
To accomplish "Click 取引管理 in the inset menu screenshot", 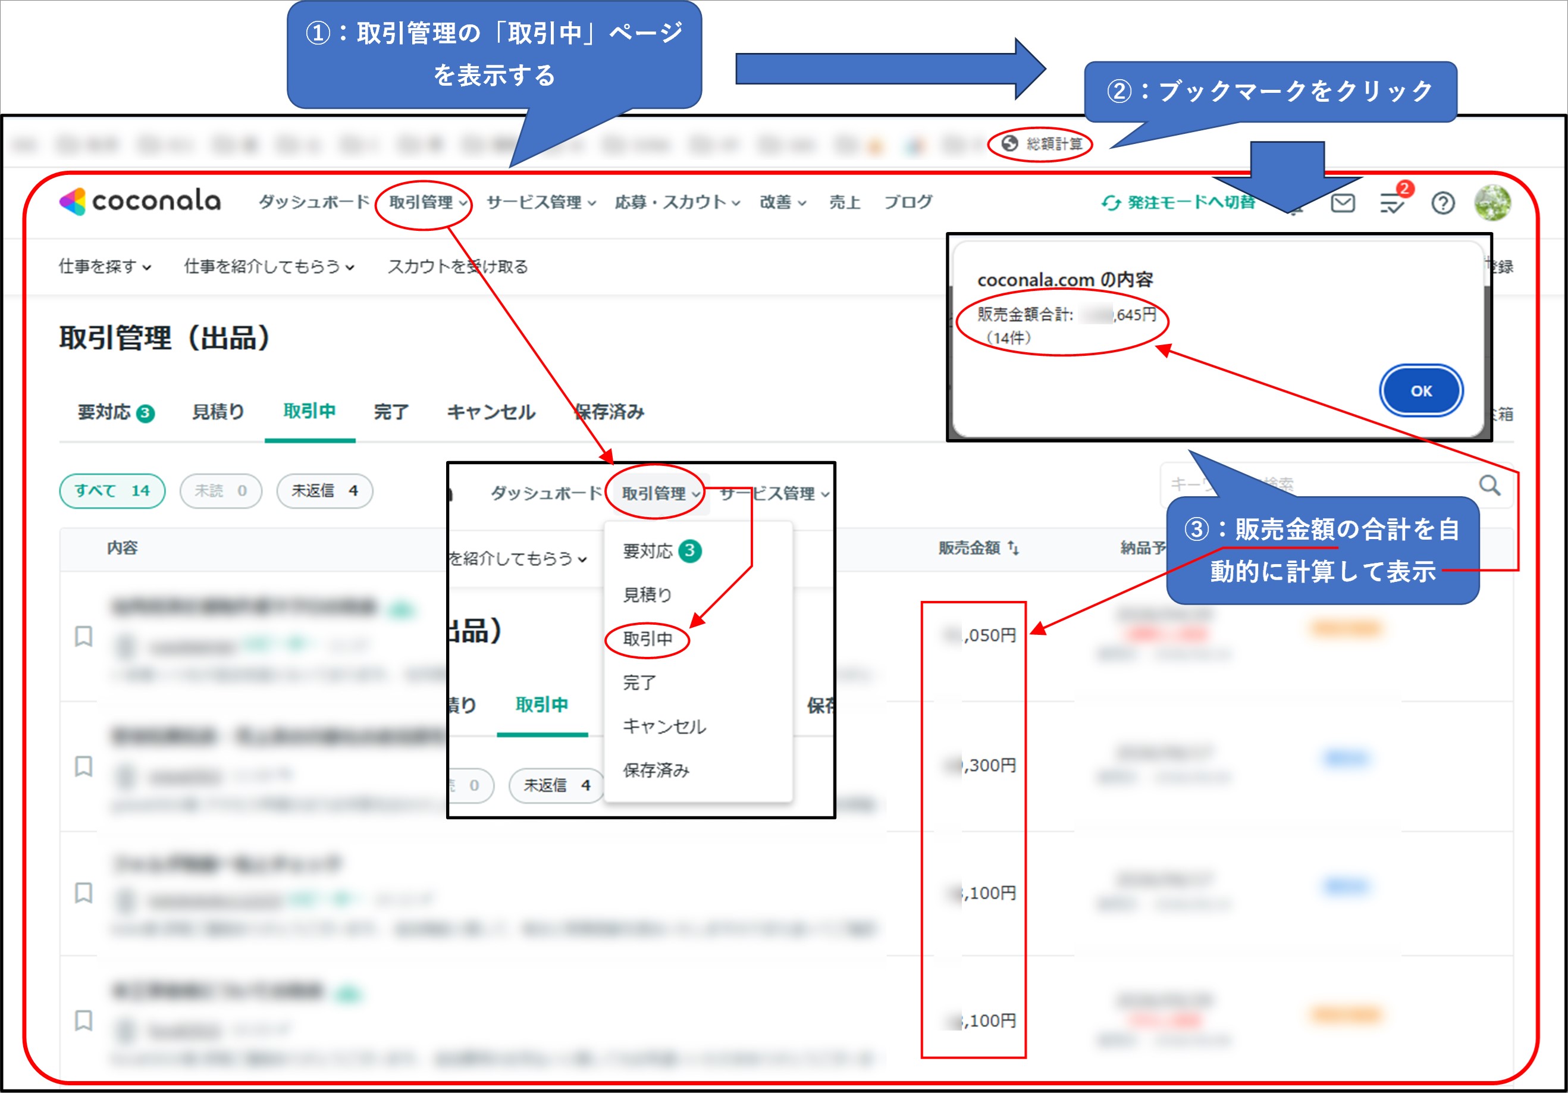I will pyautogui.click(x=660, y=494).
